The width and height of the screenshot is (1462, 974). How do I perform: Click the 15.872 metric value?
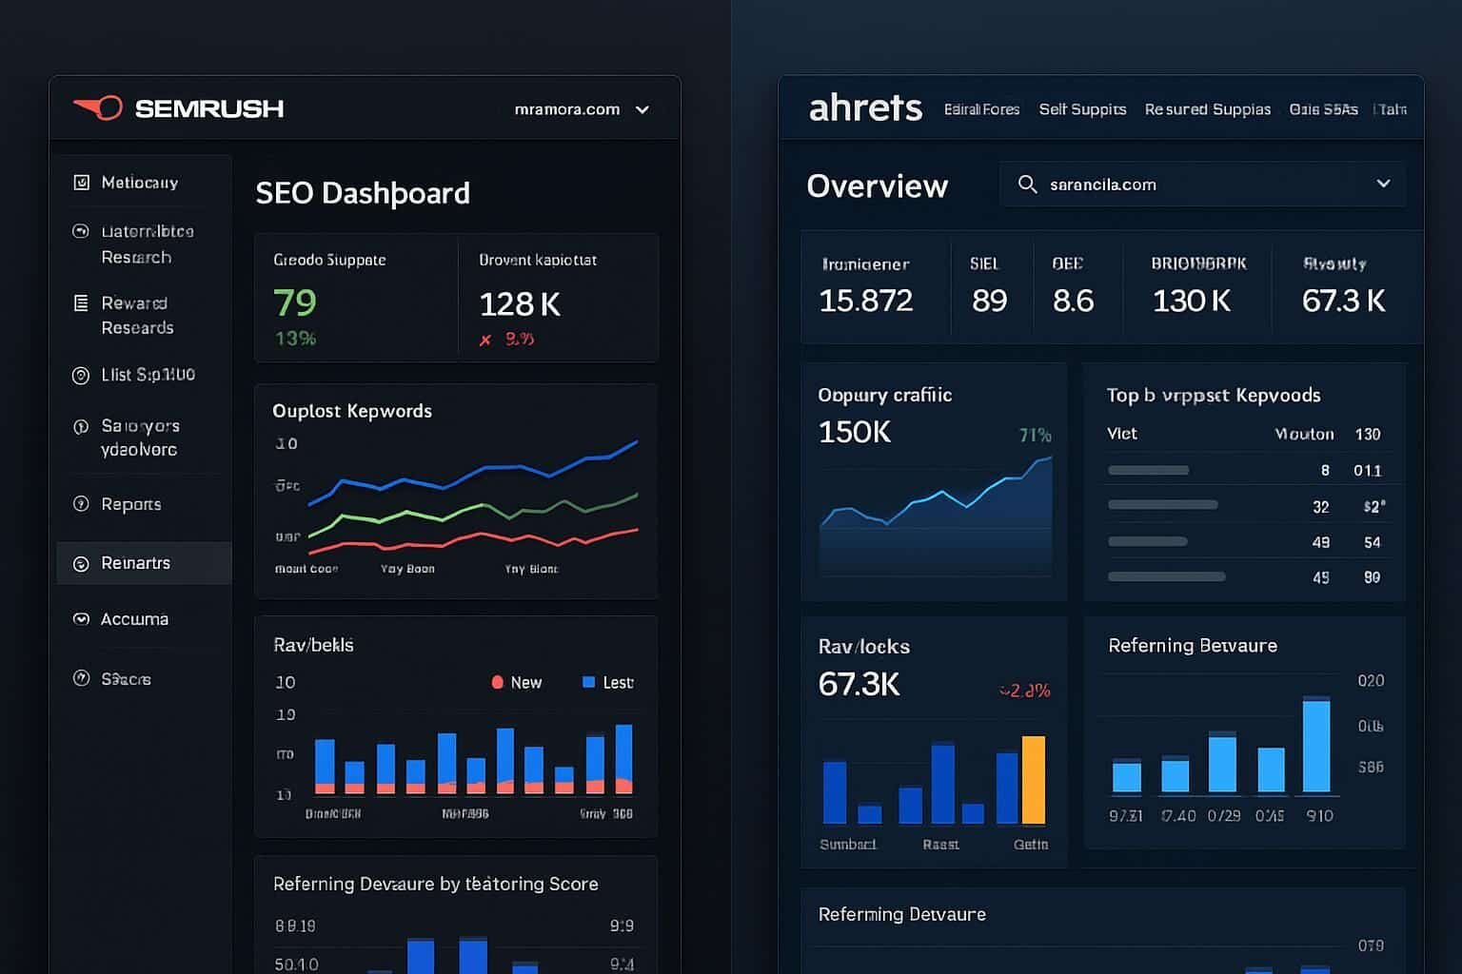click(865, 301)
